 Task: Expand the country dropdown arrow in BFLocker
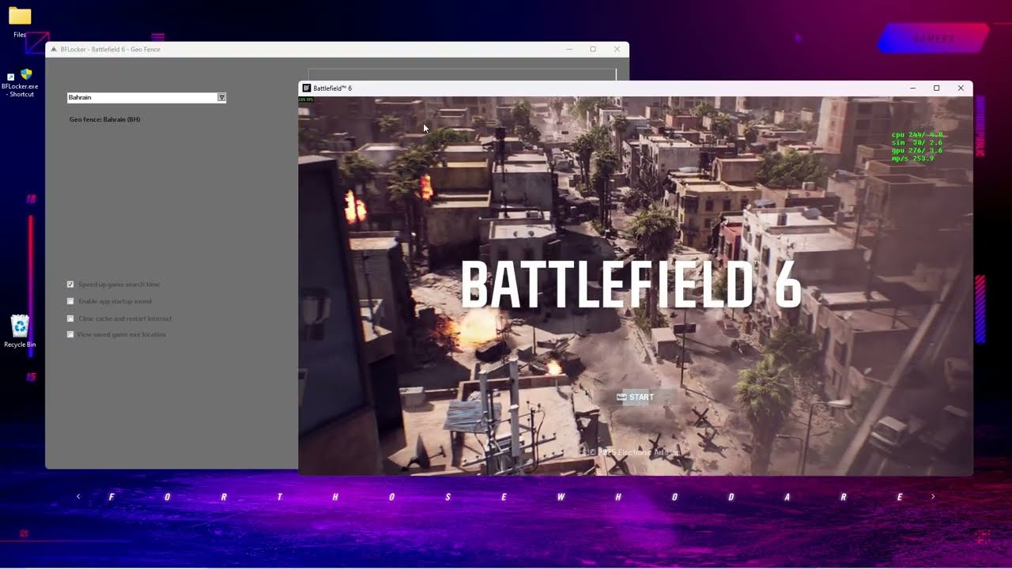[x=221, y=97]
